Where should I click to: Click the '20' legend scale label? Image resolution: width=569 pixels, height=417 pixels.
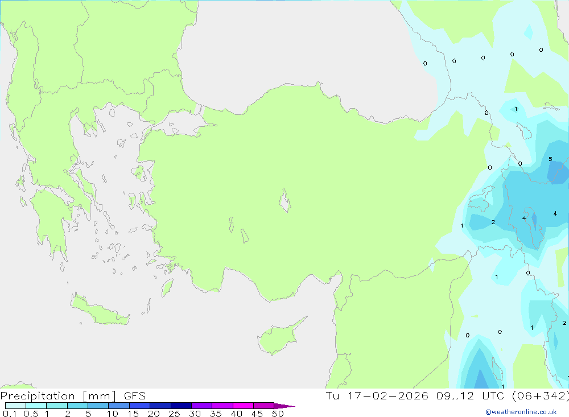pos(154,414)
